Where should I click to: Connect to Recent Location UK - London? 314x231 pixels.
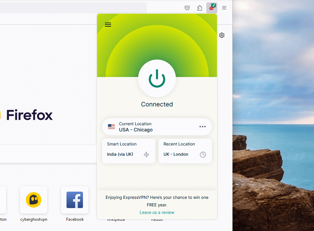(185, 151)
